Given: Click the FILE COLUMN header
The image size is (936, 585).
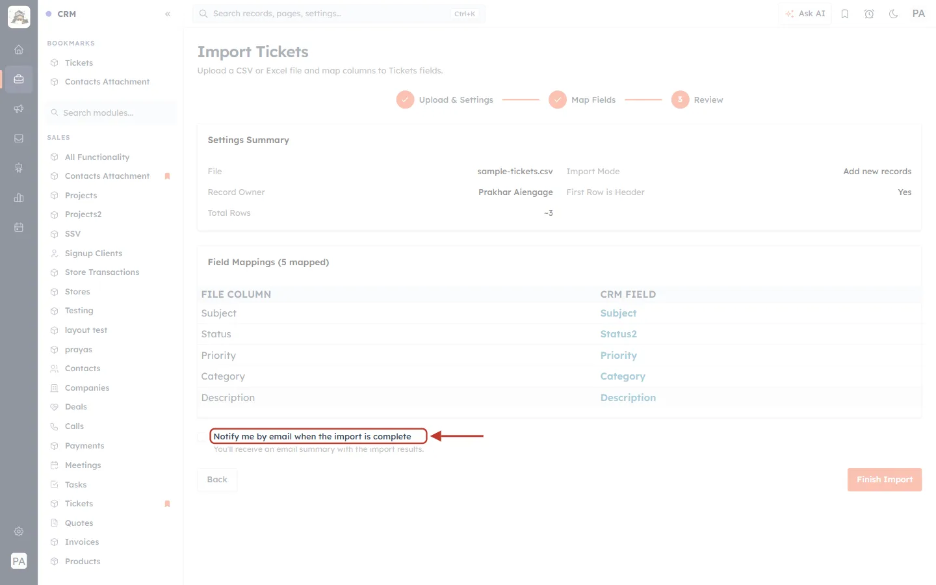Looking at the screenshot, I should [236, 294].
